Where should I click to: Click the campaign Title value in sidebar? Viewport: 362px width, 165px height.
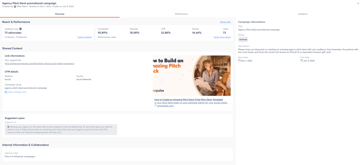click(x=259, y=30)
